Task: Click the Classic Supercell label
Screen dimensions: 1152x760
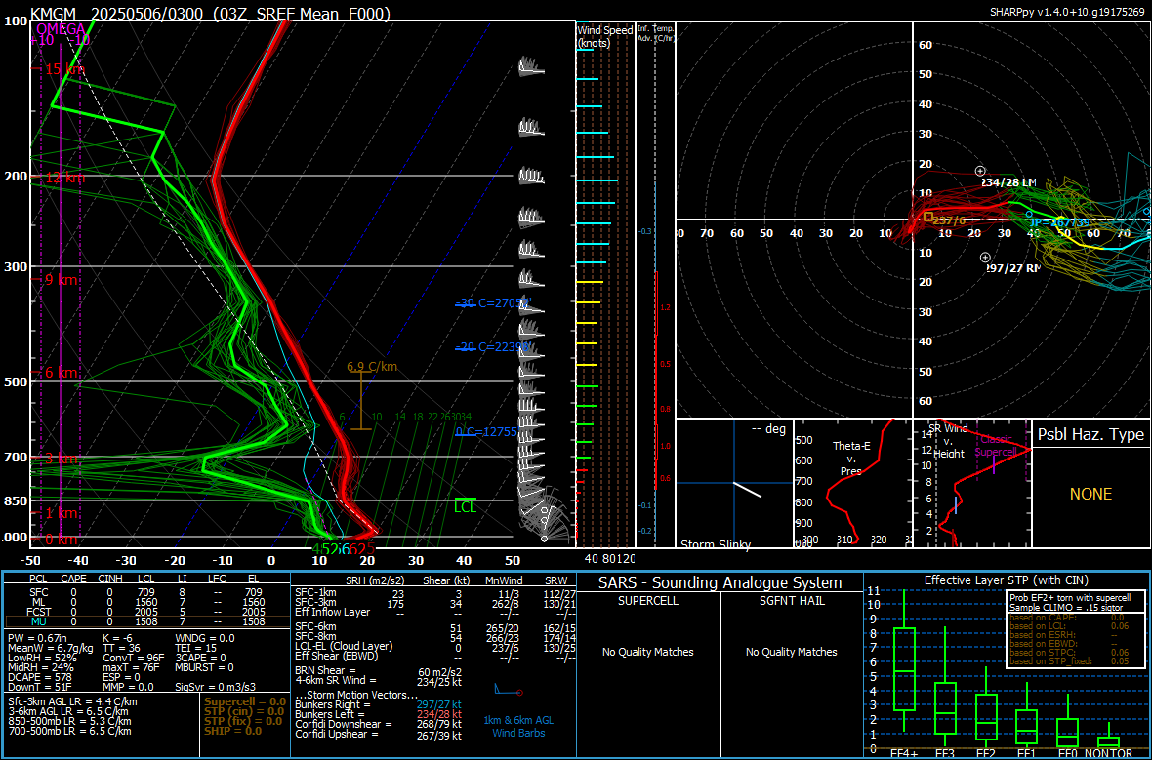Action: (x=996, y=446)
